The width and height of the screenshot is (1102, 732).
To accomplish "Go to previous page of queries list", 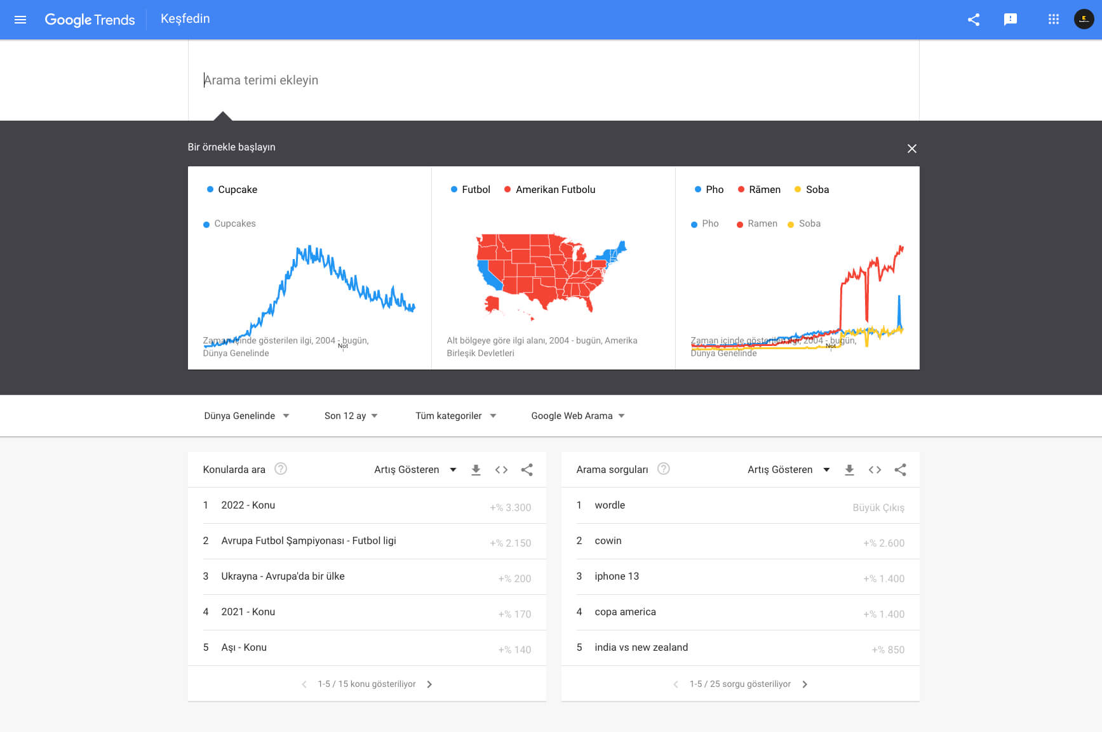I will pos(676,684).
